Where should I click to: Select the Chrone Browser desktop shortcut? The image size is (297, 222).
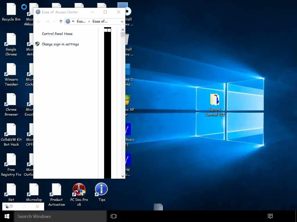tap(11, 104)
